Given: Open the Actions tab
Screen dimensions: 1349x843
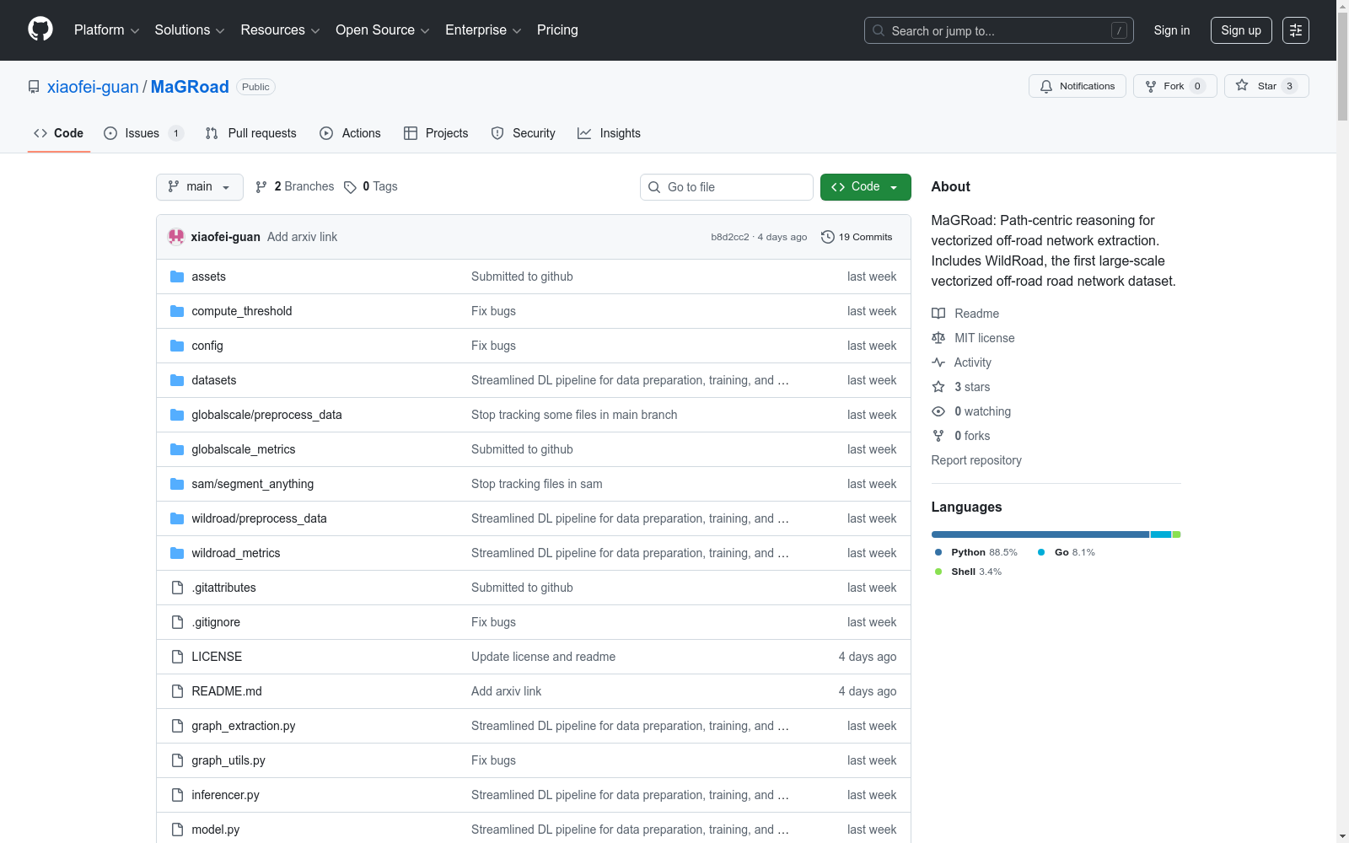Looking at the screenshot, I should 351,133.
